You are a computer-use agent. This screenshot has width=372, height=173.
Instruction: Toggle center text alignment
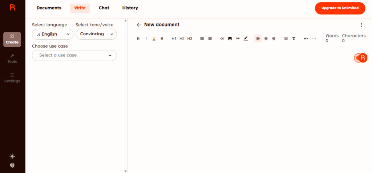(266, 39)
